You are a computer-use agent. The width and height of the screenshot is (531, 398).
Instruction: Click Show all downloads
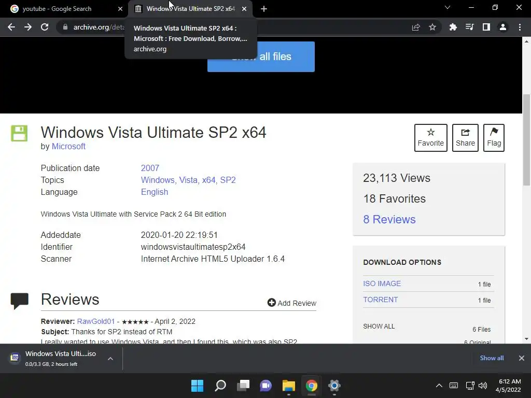coord(492,358)
